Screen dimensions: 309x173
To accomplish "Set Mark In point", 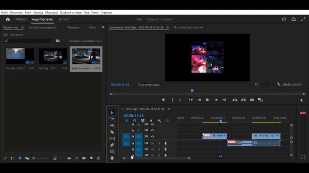I will (x=172, y=100).
